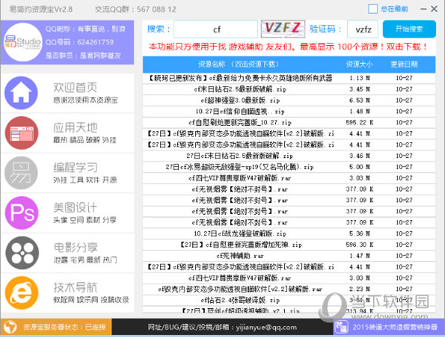The image size is (445, 337).
Task: Click the 1.47 M size cell
Action: [360, 256]
